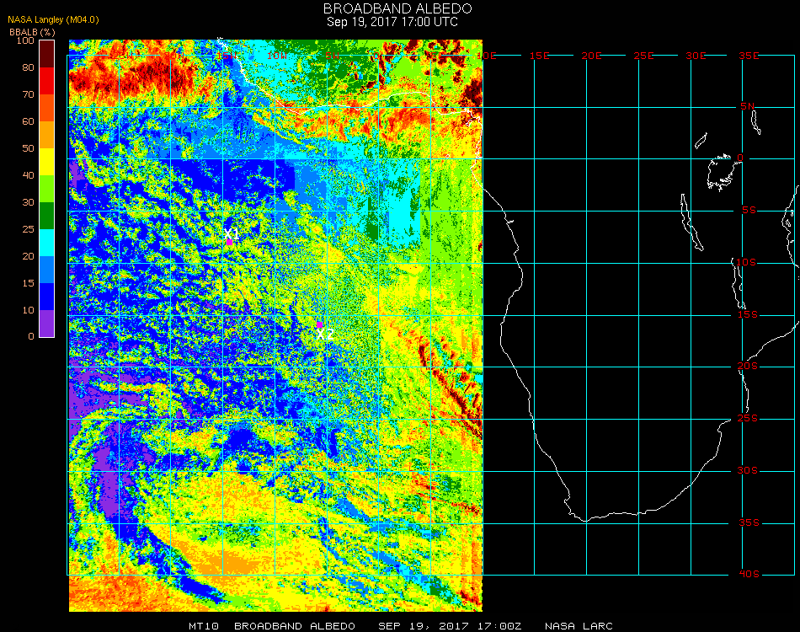The width and height of the screenshot is (800, 632).
Task: Click the '25S' latitude label
Action: coord(748,419)
